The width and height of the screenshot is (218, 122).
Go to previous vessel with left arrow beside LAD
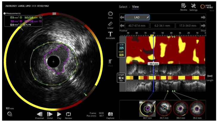pos(122,17)
